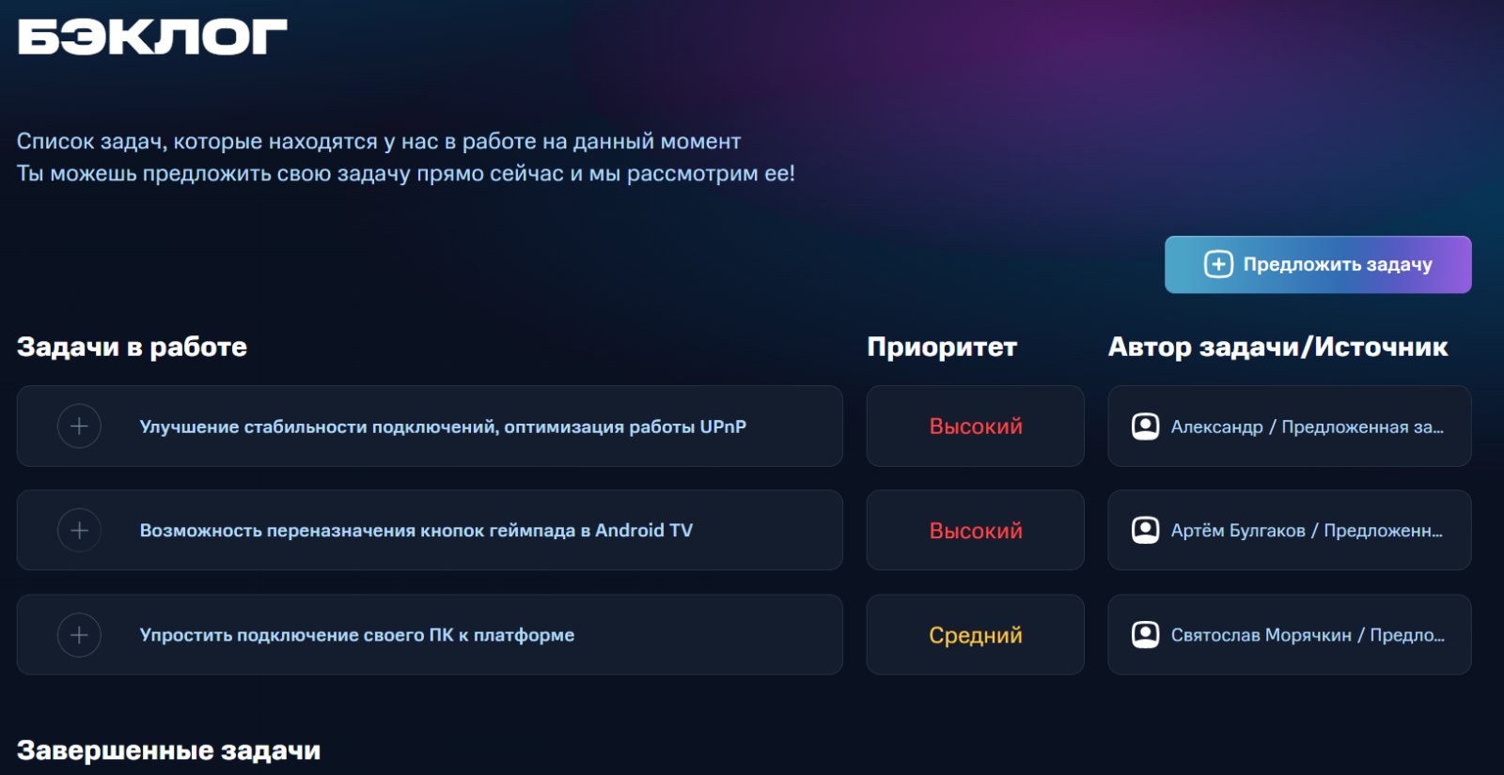The image size is (1504, 775).
Task: Expand the simplify PC connection task
Action: [x=79, y=635]
